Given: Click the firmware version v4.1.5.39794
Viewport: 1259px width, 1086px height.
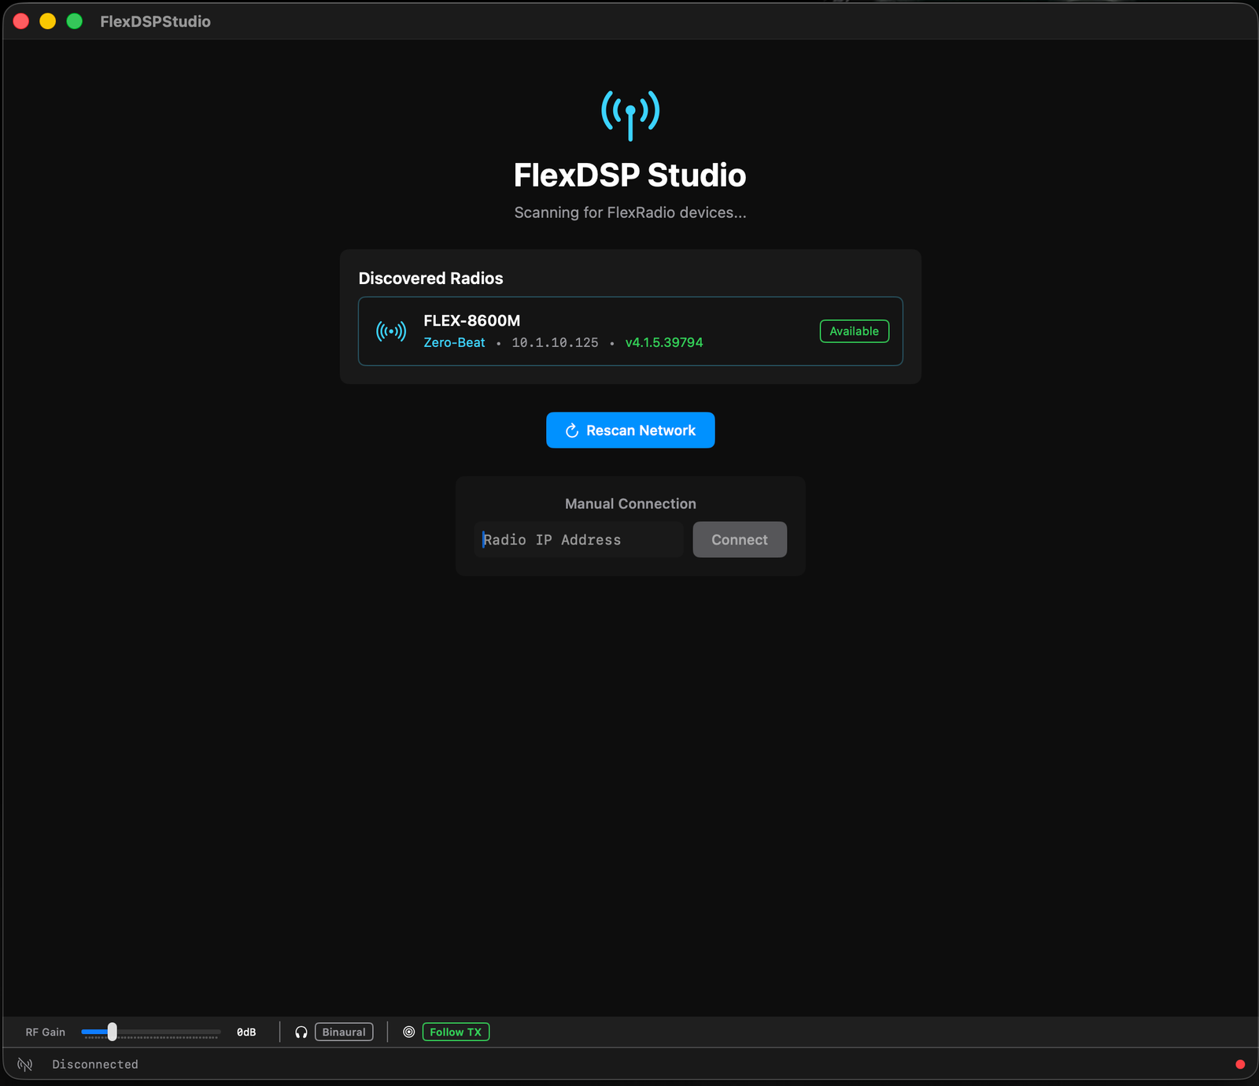Looking at the screenshot, I should (x=664, y=343).
